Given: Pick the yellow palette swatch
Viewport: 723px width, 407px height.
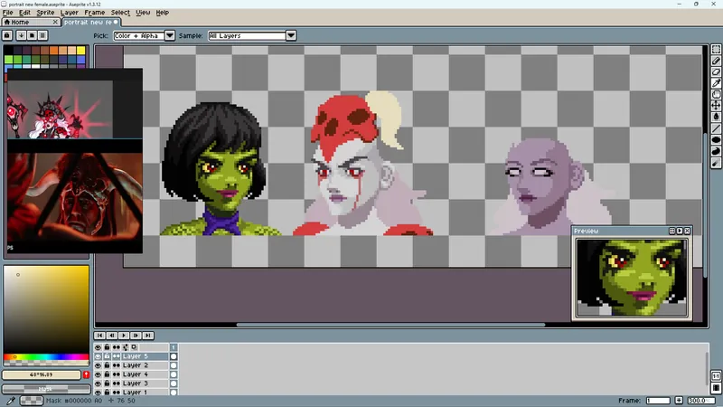Looking at the screenshot, I should coord(81,51).
